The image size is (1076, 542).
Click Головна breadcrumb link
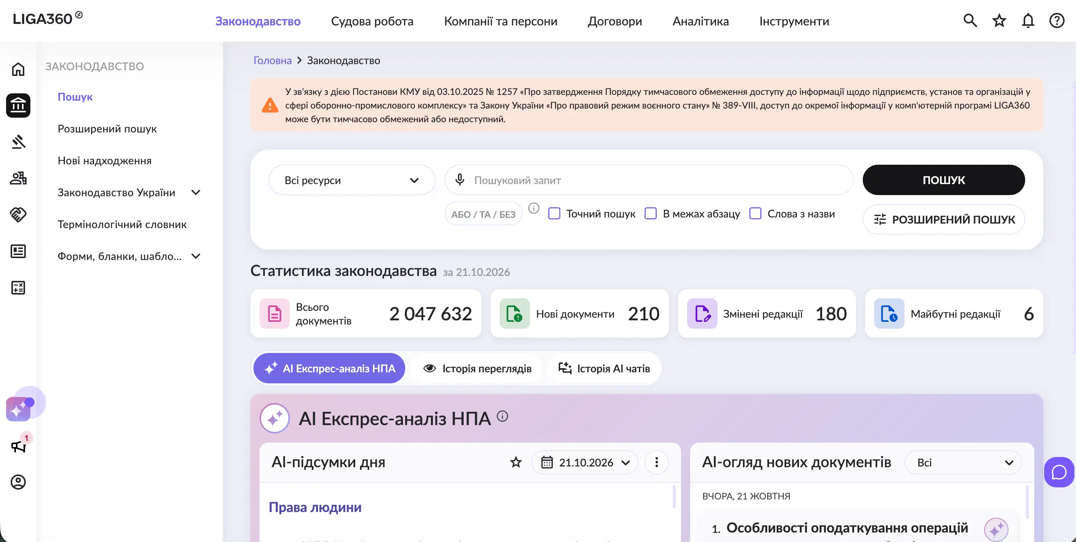point(272,61)
